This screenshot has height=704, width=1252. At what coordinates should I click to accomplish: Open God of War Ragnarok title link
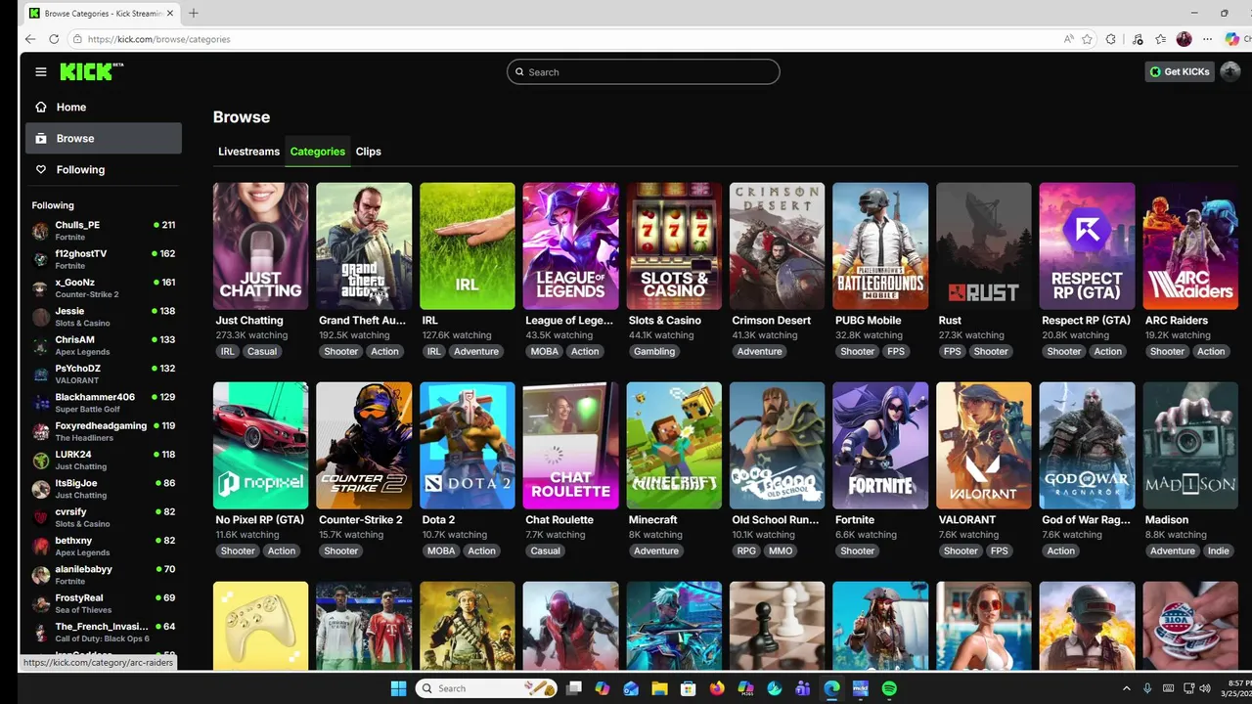pos(1086,519)
